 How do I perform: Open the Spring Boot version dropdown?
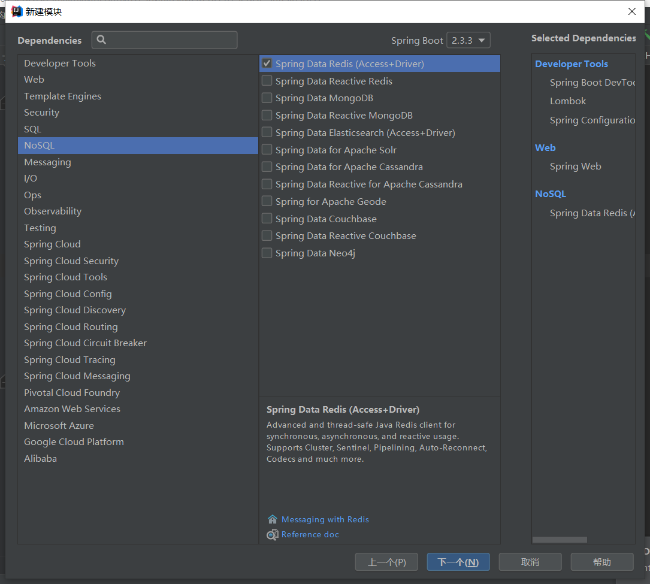(x=468, y=40)
